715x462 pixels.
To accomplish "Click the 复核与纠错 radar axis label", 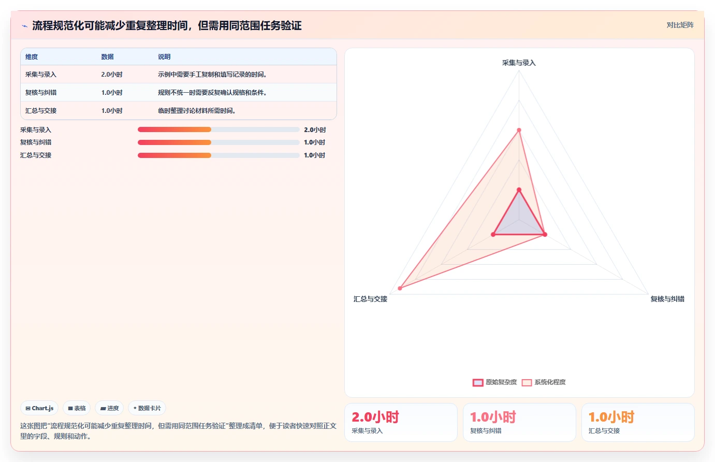I will 667,299.
